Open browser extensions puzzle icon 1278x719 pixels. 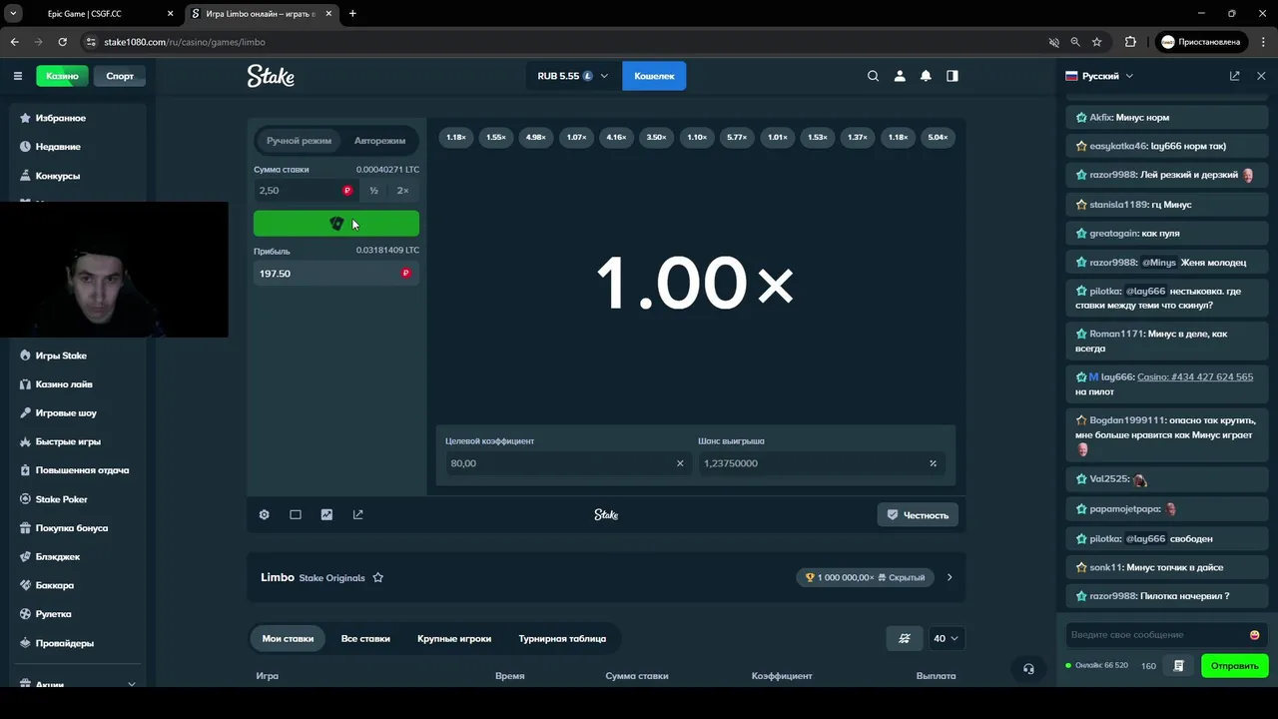pos(1130,42)
